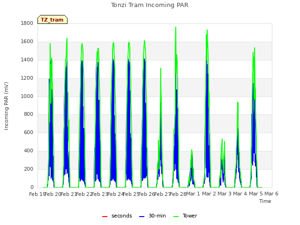The width and height of the screenshot is (300, 225).
Task: Click the '1600' y-axis tick label
Action: coord(27,42)
